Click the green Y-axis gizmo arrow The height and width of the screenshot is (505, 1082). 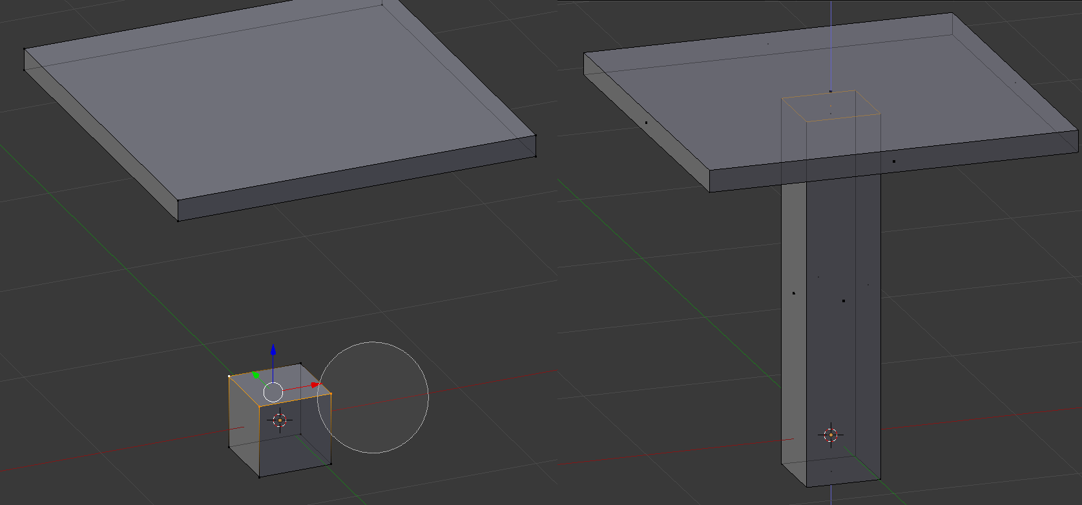pos(256,375)
